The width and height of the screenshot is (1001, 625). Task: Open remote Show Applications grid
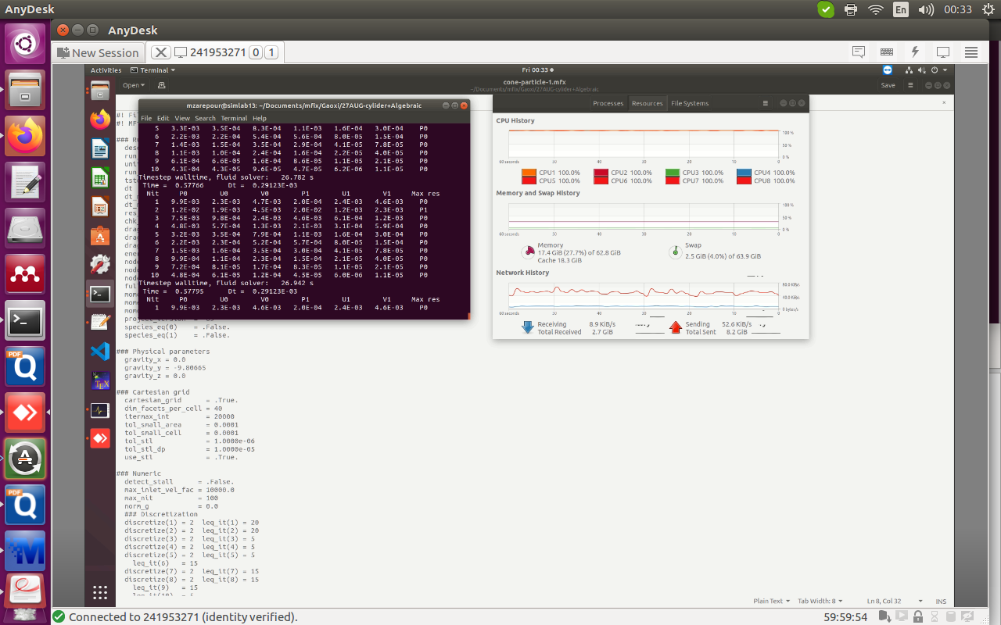pyautogui.click(x=100, y=591)
